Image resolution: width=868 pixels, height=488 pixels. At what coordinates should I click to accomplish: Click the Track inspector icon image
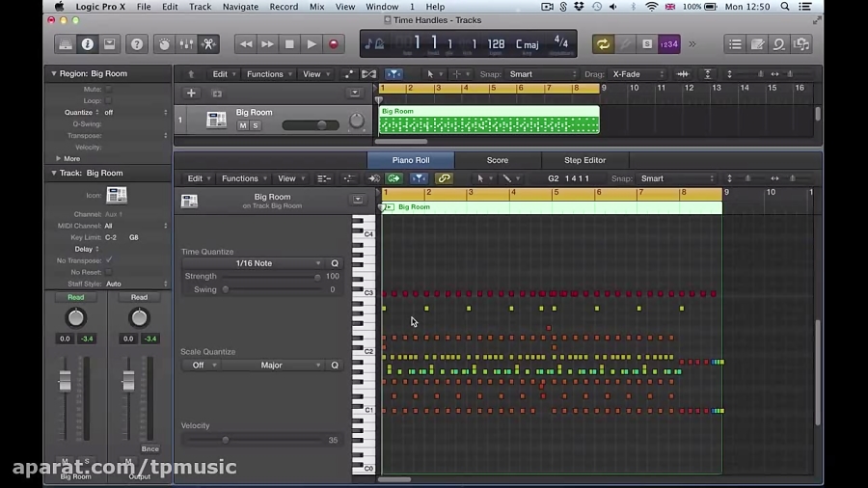pyautogui.click(x=117, y=195)
